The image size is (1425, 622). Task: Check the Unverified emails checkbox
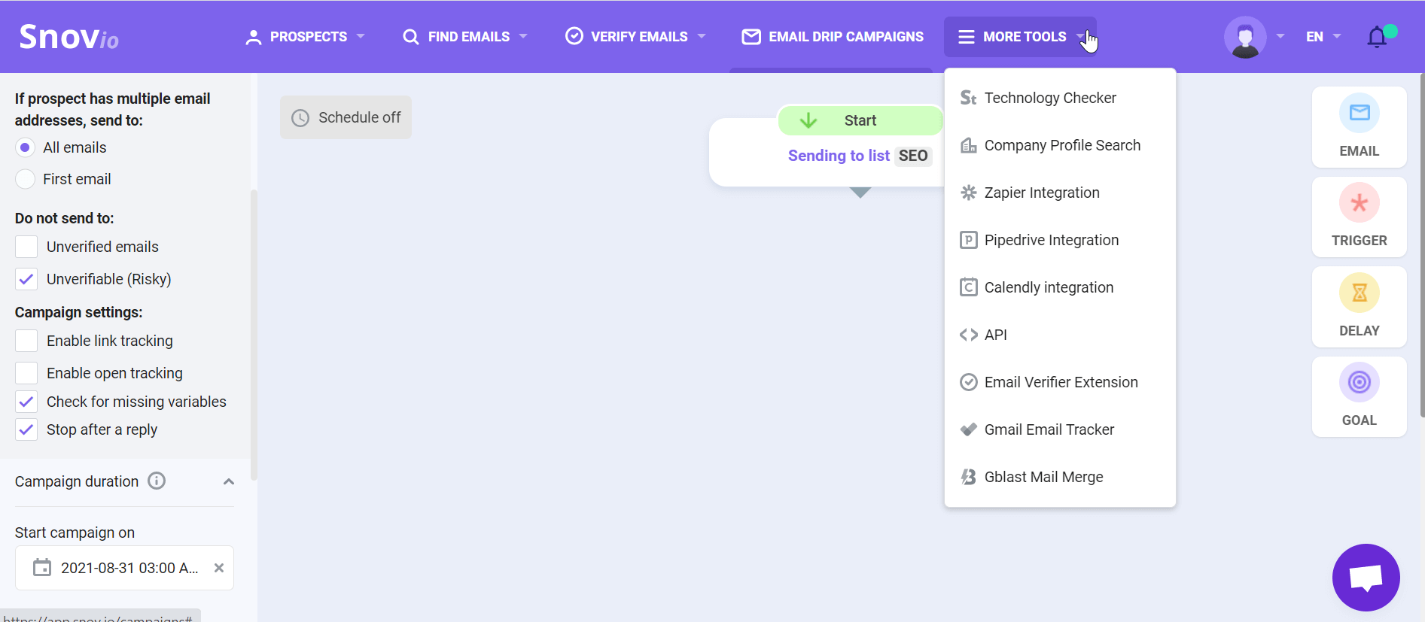26,247
